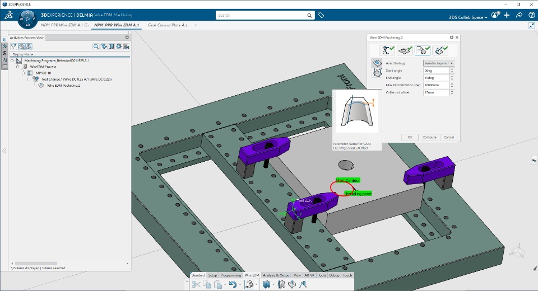Click the filter funnel icon in Activities panel
The width and height of the screenshot is (538, 291).
click(13, 46)
